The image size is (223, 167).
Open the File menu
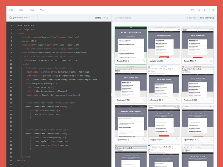[11, 10]
